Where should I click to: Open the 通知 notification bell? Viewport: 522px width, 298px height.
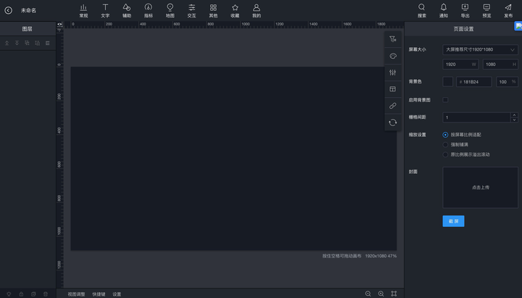click(x=444, y=11)
